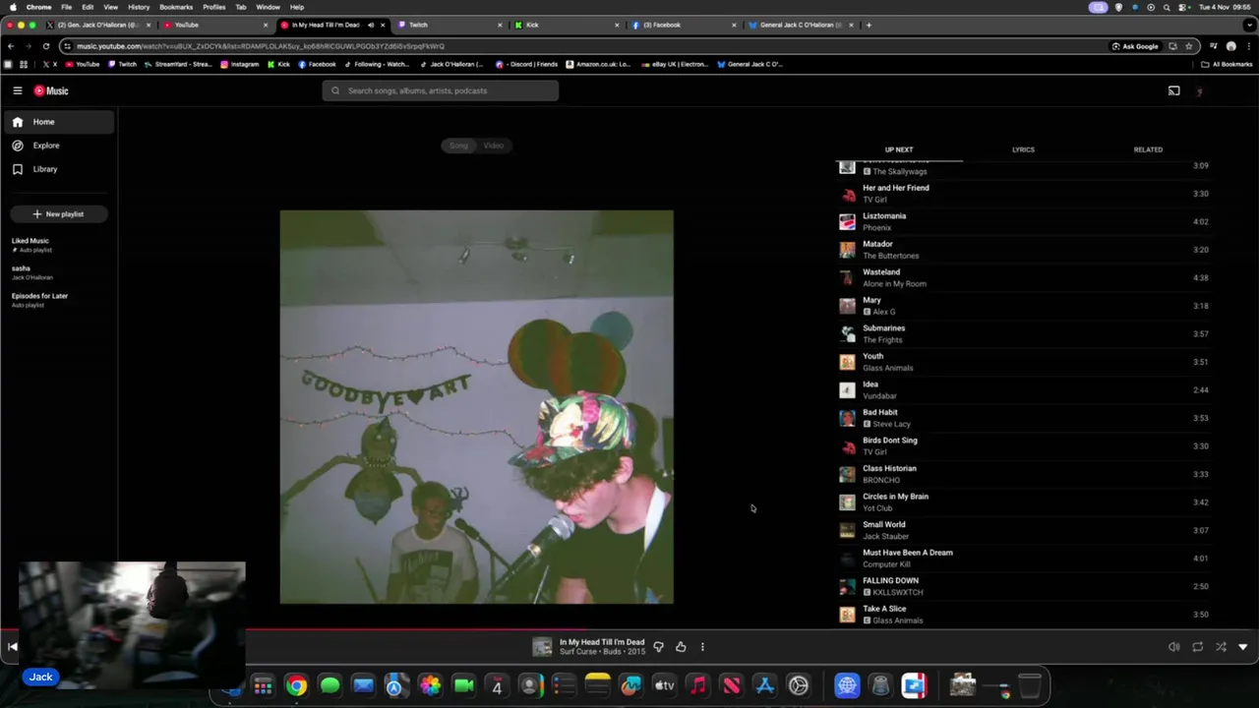Play Circles in My Brain by Yot Club

point(1023,501)
